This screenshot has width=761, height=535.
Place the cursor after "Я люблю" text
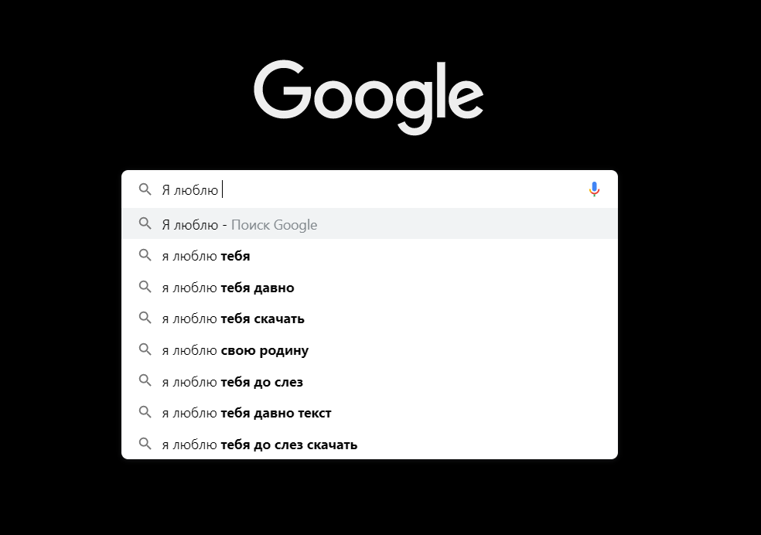coord(222,188)
